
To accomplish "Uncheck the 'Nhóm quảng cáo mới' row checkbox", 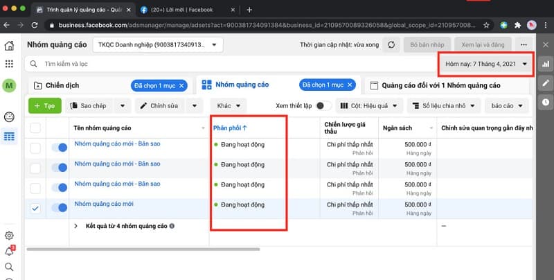I will 35,208.
